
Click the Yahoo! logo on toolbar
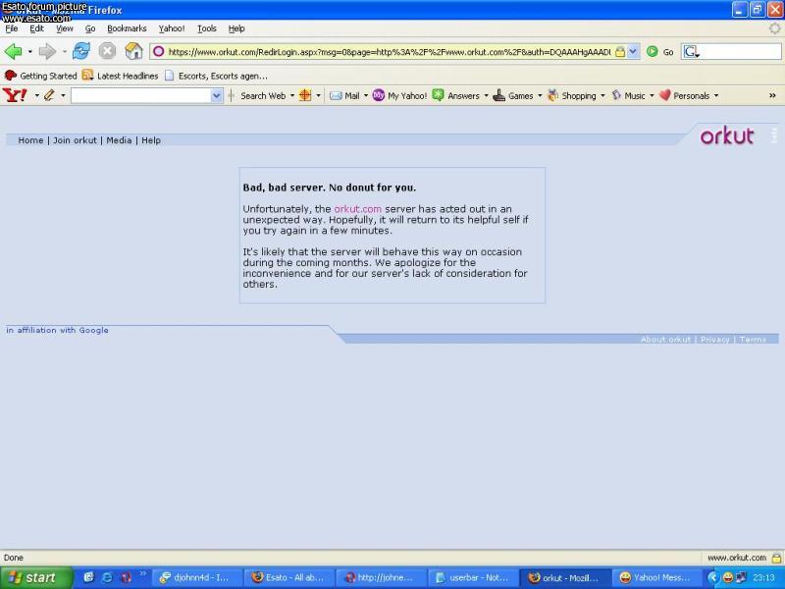point(15,95)
